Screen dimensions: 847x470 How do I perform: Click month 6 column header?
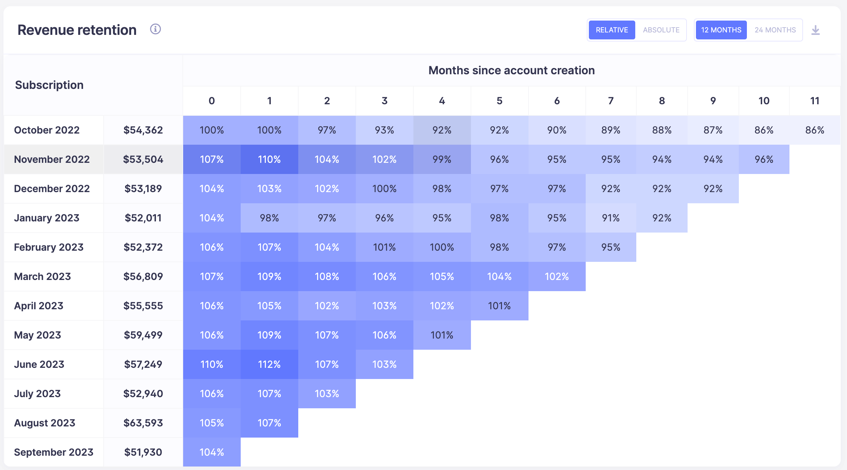tap(557, 101)
